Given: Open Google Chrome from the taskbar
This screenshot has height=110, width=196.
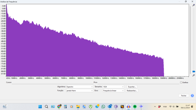Looking at the screenshot, I should point(59,107).
